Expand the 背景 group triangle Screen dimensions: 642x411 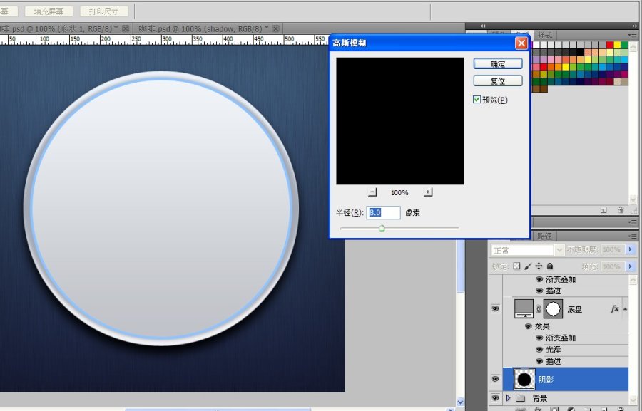[x=509, y=398]
